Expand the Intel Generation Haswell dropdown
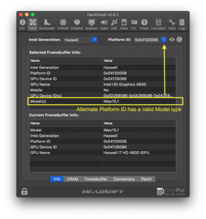This screenshot has width=206, height=219. (x=81, y=39)
